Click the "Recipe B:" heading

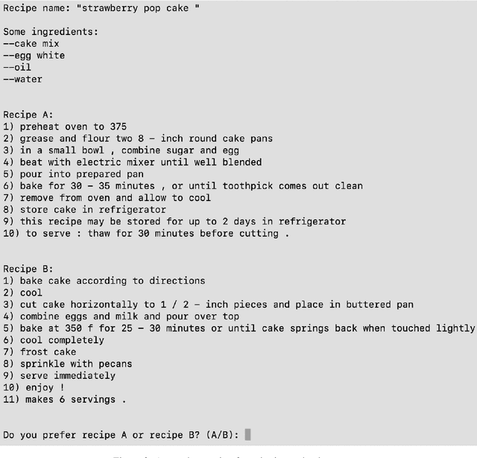[28, 269]
